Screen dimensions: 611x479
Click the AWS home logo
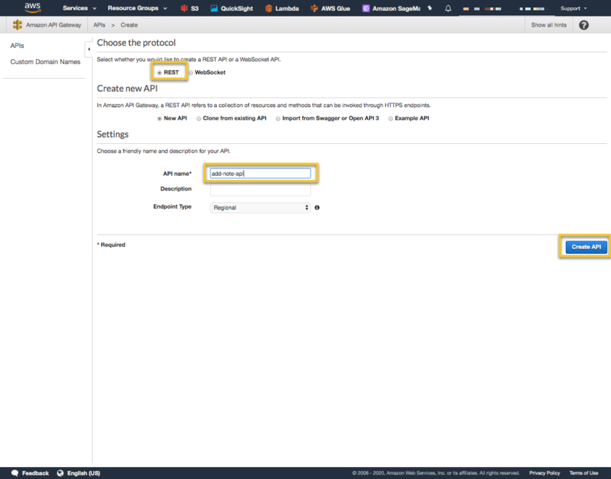(31, 7)
